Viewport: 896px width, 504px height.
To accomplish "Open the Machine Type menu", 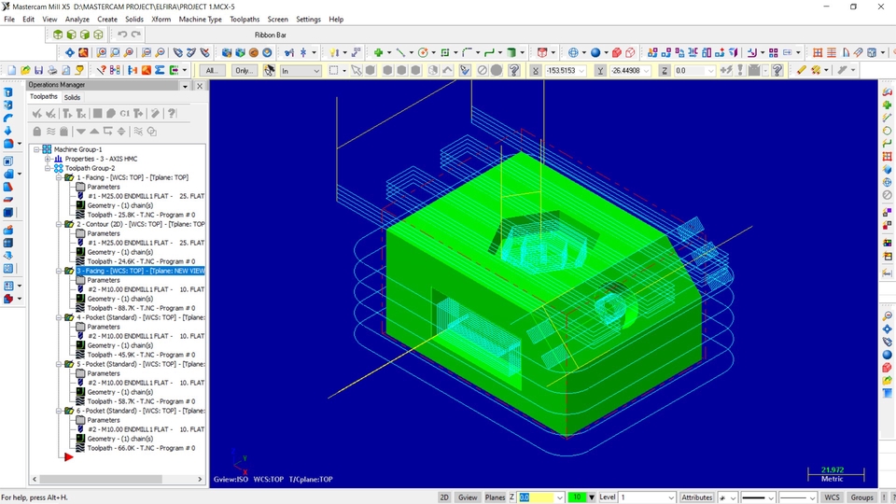I will [x=200, y=19].
